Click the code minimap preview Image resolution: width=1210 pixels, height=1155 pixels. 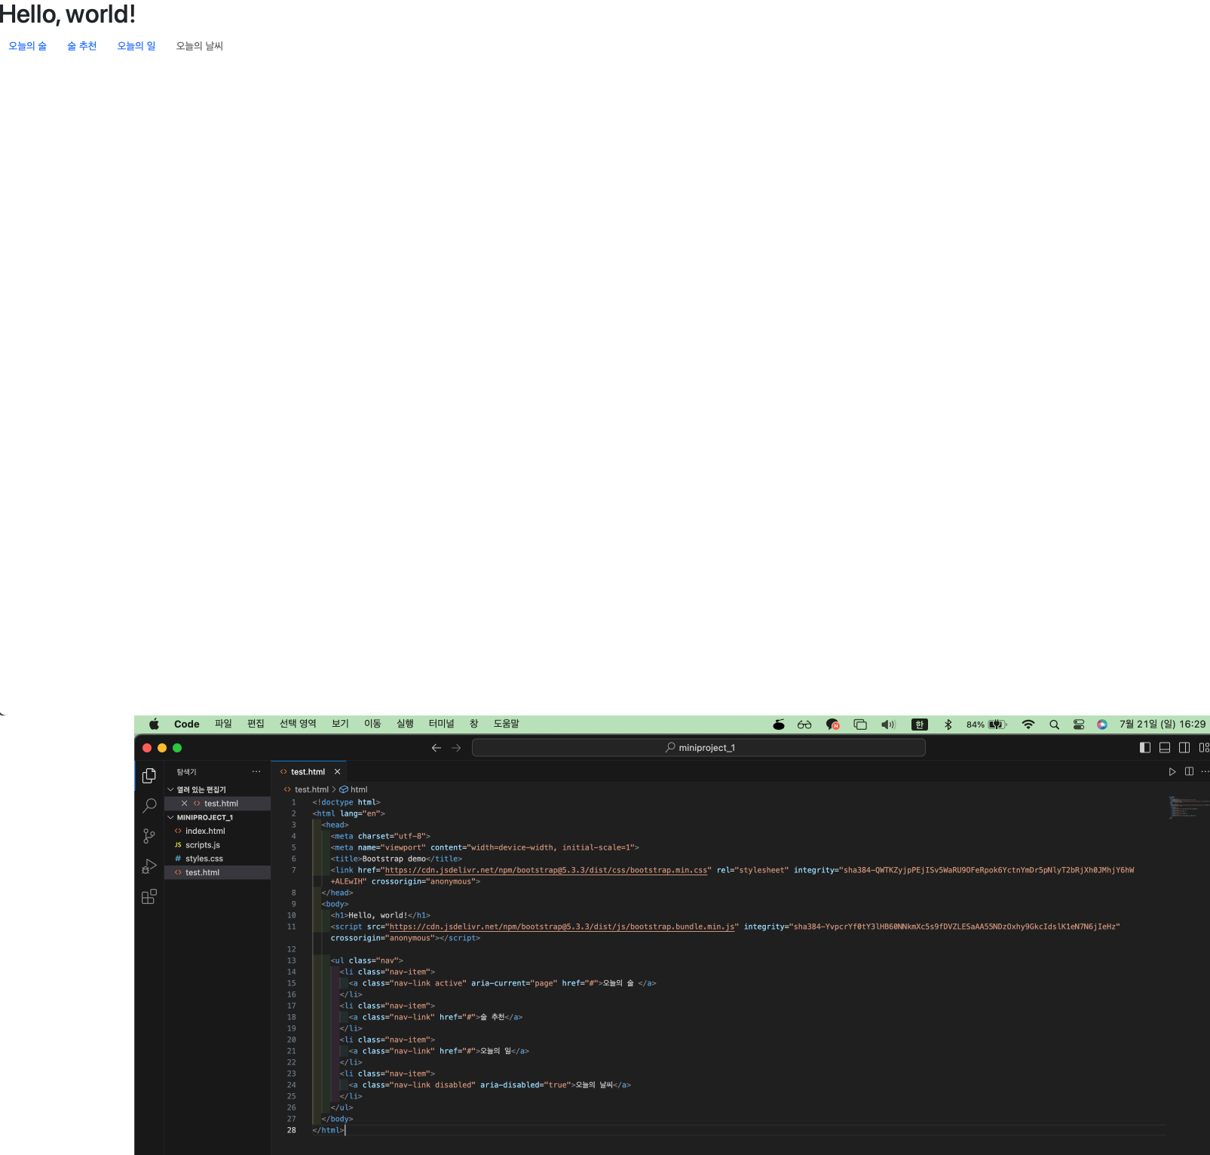coord(1187,807)
